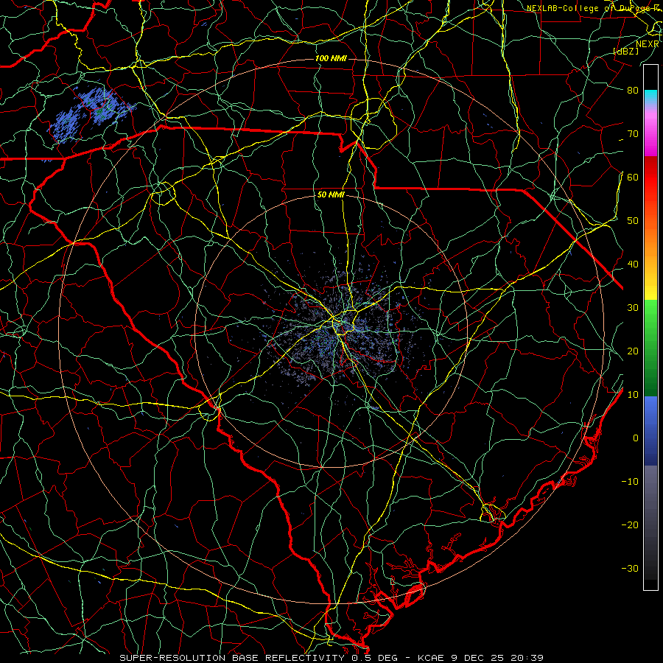
Task: Click the 10 value on the dBZ scale
Action: (633, 395)
